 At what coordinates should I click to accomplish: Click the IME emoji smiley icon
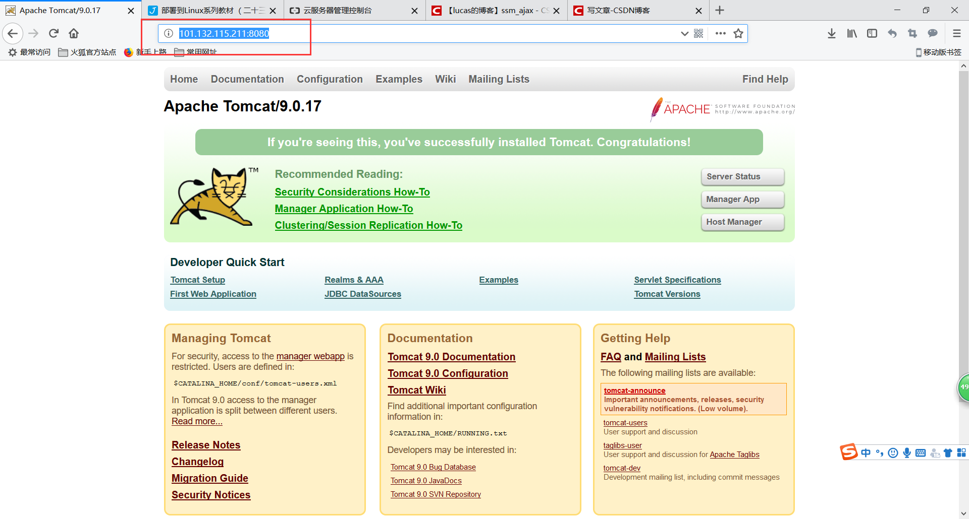pos(893,452)
